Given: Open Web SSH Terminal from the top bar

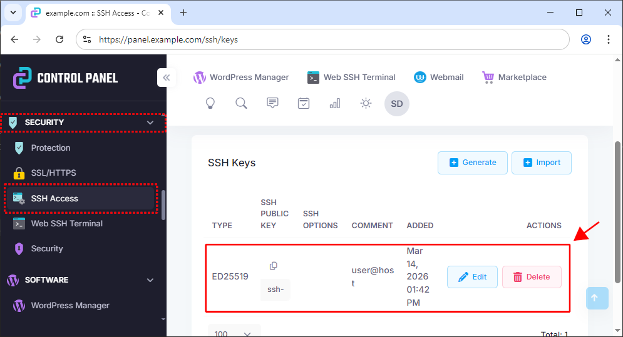Looking at the screenshot, I should tap(352, 78).
